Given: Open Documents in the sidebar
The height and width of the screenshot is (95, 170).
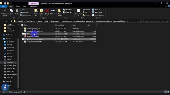Looking at the screenshot, I should click(10, 48).
